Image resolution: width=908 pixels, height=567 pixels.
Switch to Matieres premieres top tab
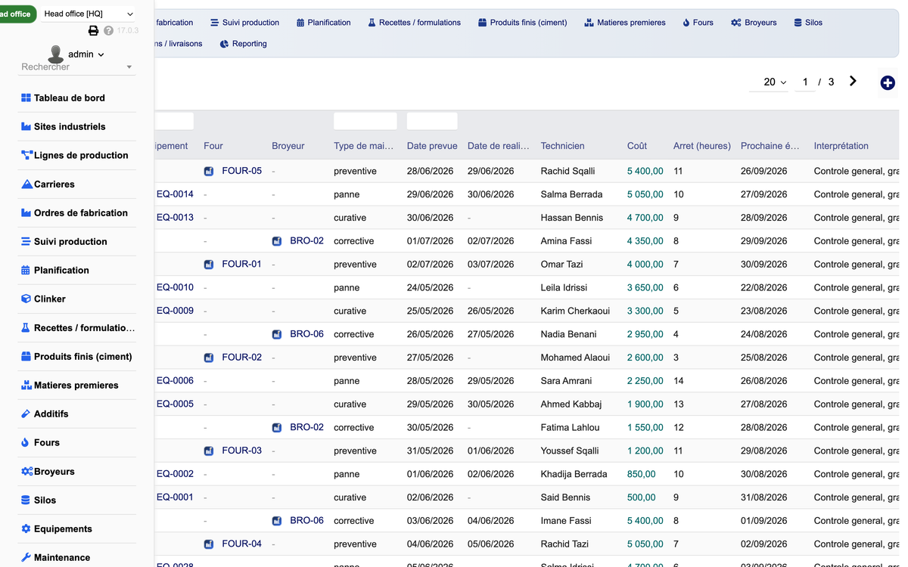[x=625, y=23]
